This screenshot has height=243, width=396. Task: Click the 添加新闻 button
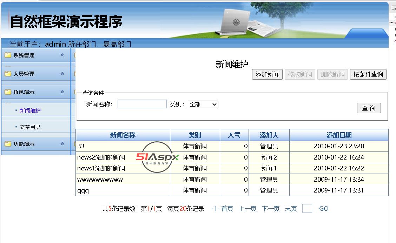pyautogui.click(x=267, y=74)
